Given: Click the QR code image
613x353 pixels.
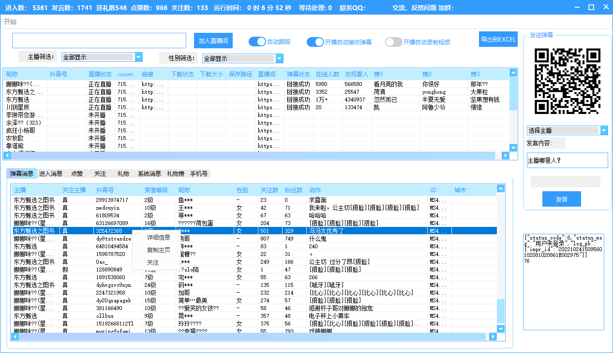Looking at the screenshot, I should click(567, 81).
